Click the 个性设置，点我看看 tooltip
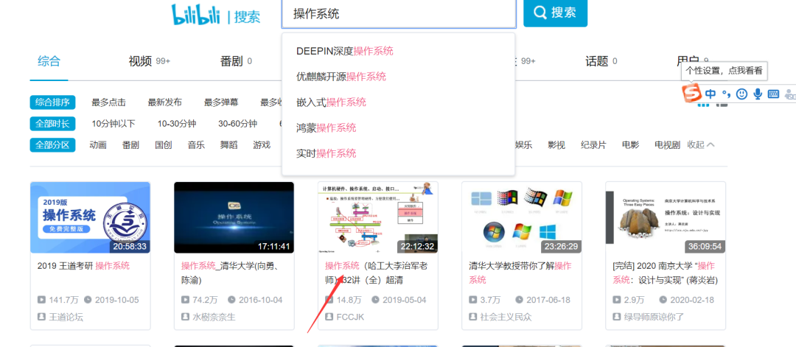This screenshot has height=347, width=796. [725, 71]
